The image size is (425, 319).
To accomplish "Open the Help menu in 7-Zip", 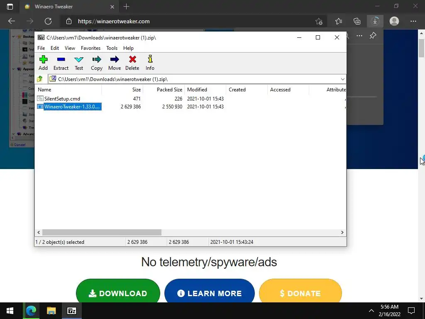I will [x=129, y=48].
